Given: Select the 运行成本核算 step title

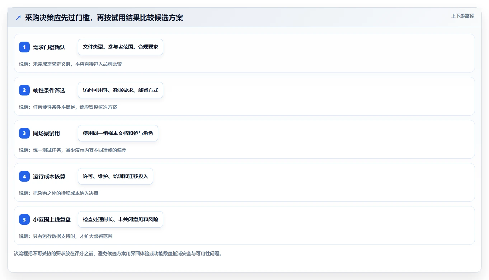Looking at the screenshot, I should 49,176.
